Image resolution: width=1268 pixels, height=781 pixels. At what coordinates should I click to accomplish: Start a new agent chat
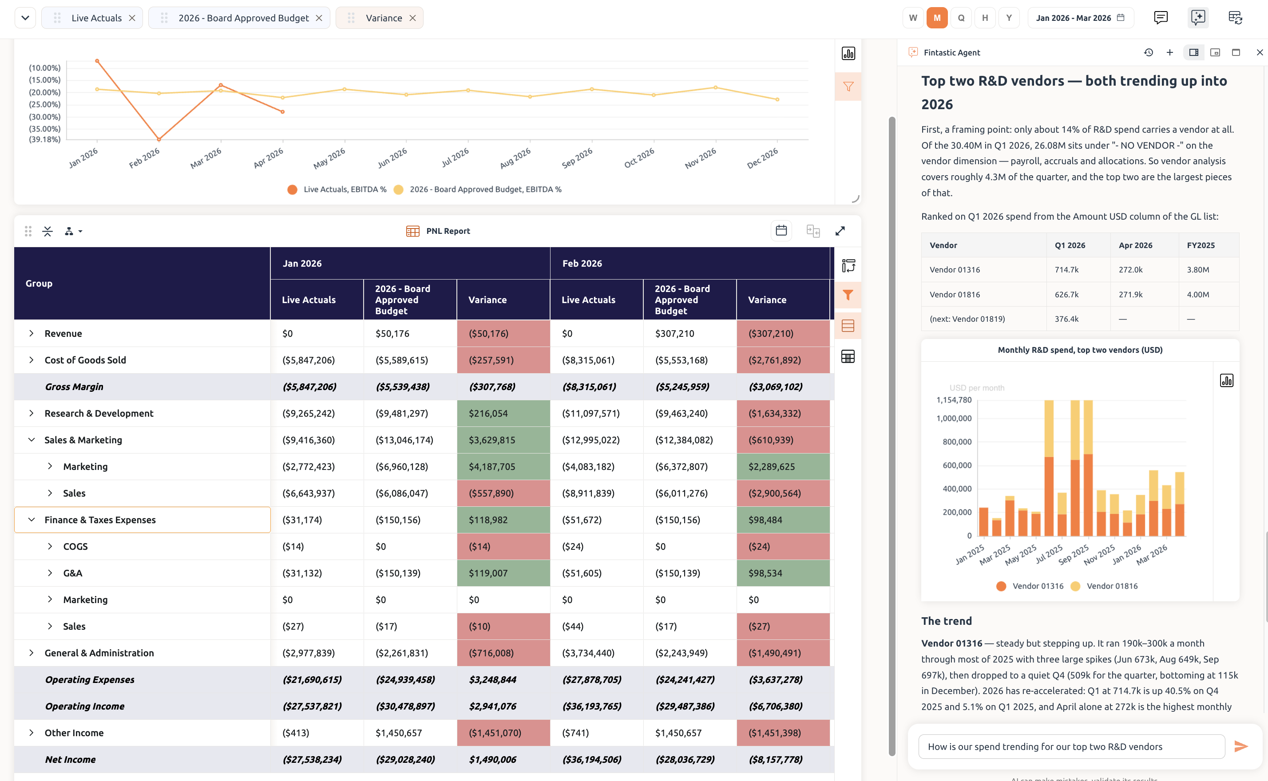tap(1170, 52)
